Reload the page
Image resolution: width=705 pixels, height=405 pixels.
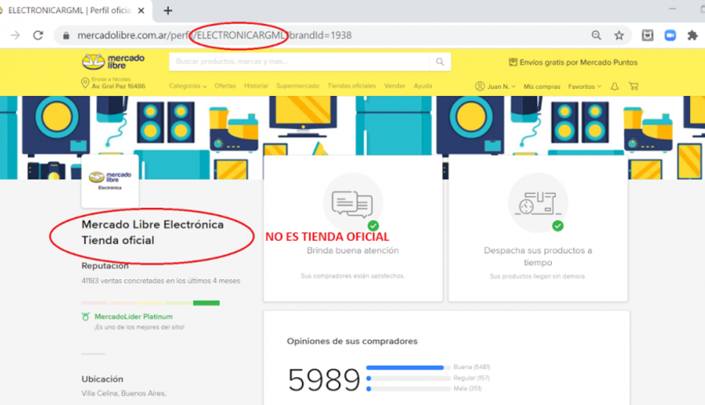(x=38, y=35)
